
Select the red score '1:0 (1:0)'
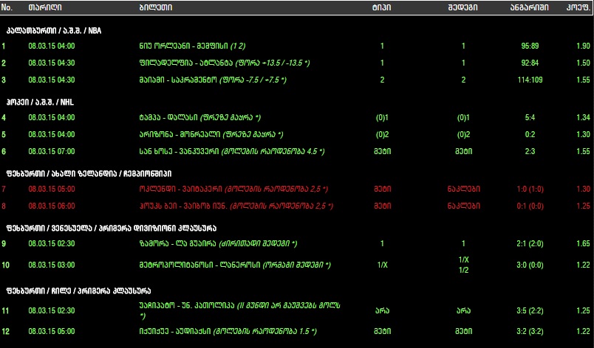530,189
